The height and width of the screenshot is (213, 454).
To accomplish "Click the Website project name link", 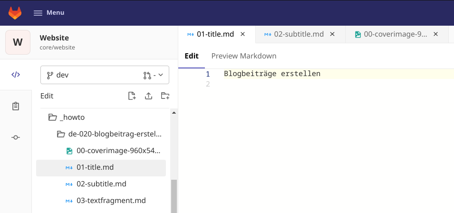I will coord(54,38).
